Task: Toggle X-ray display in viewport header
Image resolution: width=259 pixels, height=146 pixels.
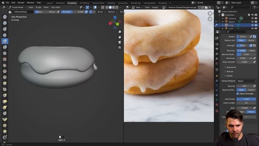Action: (103, 7)
